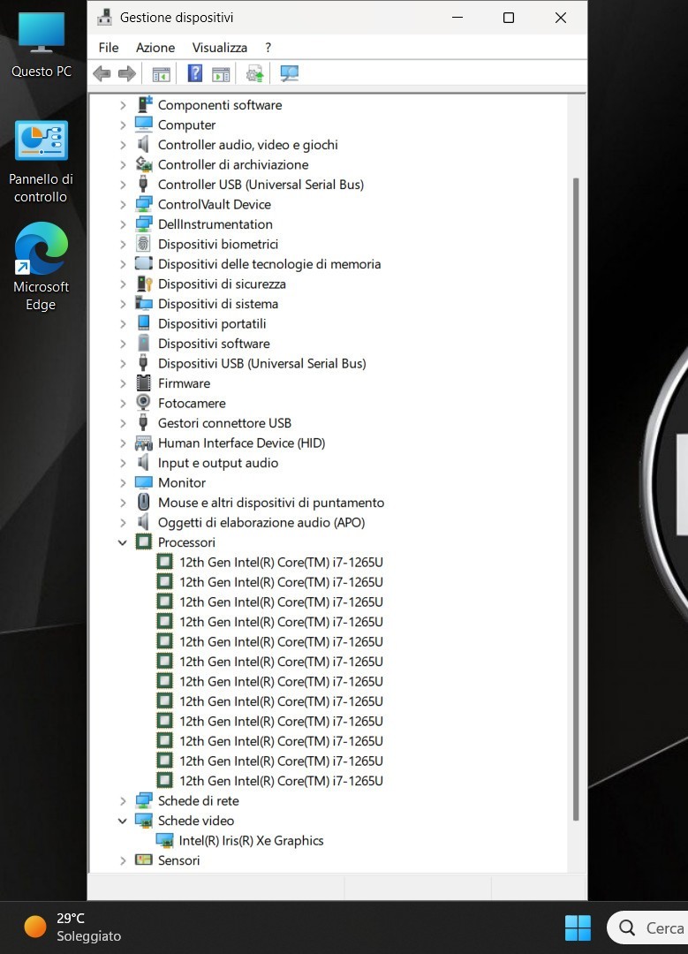Viewport: 688px width, 954px height.
Task: Select Dispositivi delle tecnologie di memoria
Action: 269,264
